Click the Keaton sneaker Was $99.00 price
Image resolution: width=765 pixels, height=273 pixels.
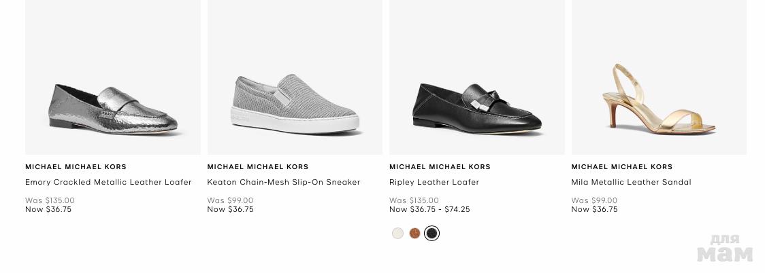pyautogui.click(x=230, y=200)
